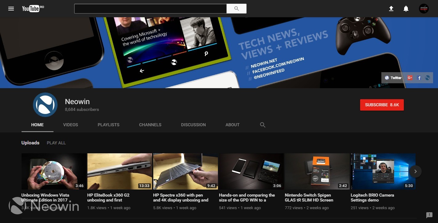Open the notifications bell
The height and width of the screenshot is (223, 438).
coord(406,9)
